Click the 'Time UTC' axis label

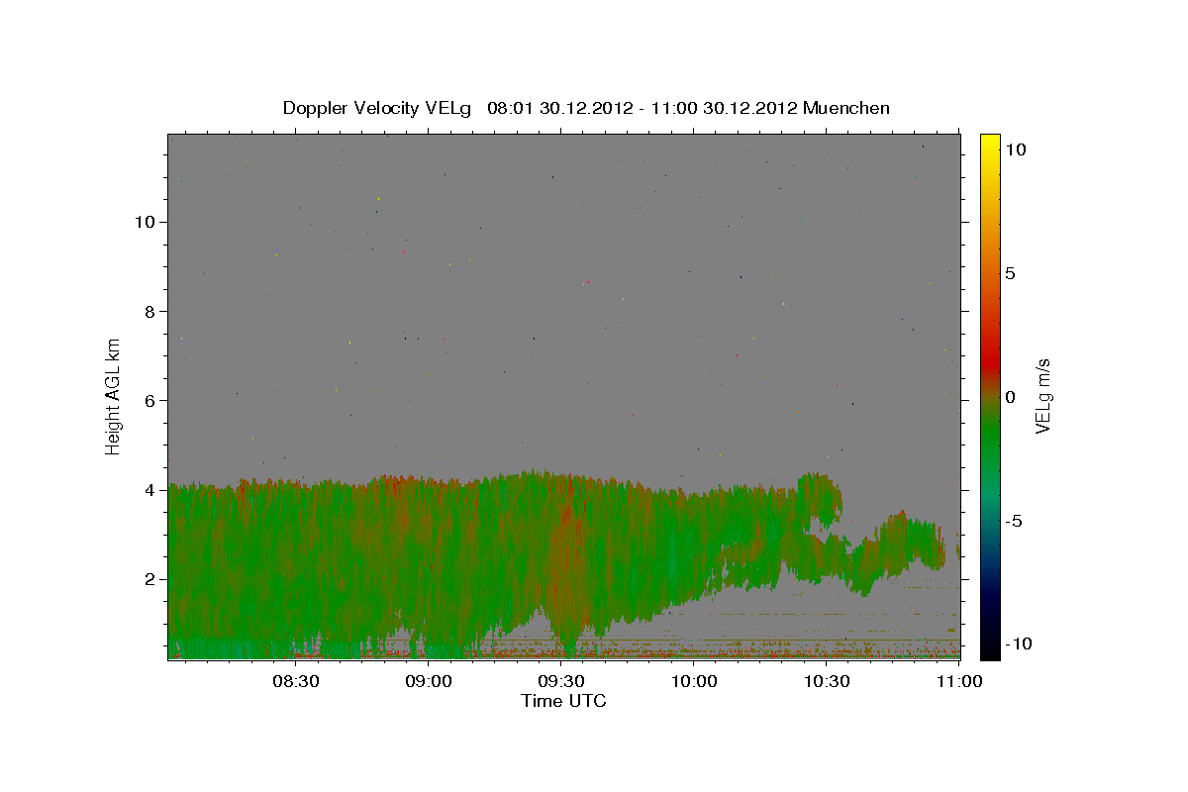pos(563,701)
